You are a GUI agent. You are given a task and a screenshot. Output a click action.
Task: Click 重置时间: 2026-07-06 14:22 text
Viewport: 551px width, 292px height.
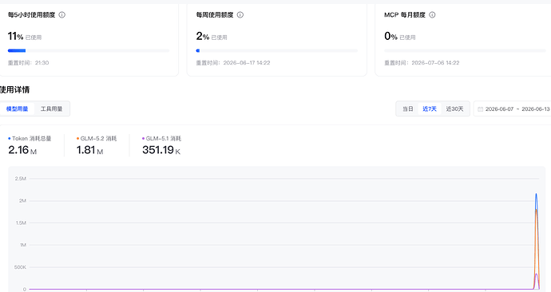(x=422, y=63)
